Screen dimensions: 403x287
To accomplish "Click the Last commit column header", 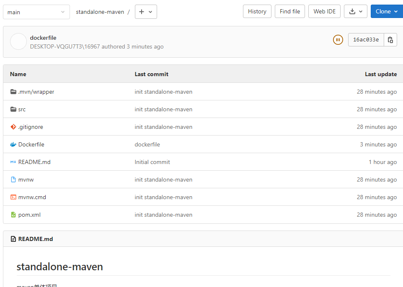I will [x=151, y=74].
